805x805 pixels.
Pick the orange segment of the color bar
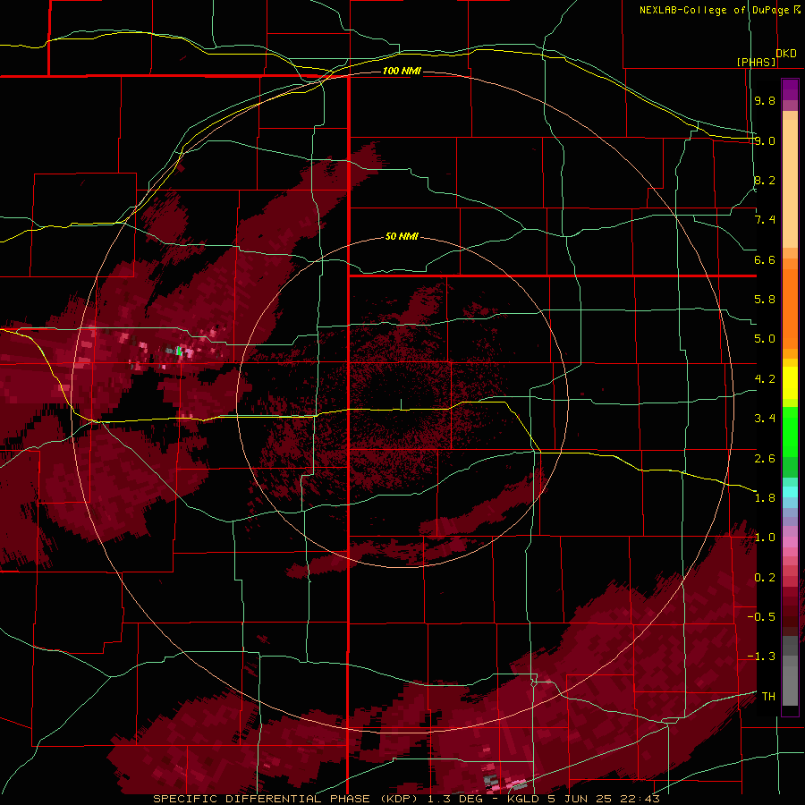tap(790, 308)
